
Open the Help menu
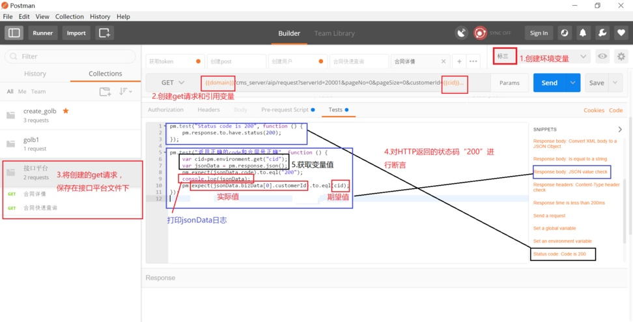coord(123,16)
